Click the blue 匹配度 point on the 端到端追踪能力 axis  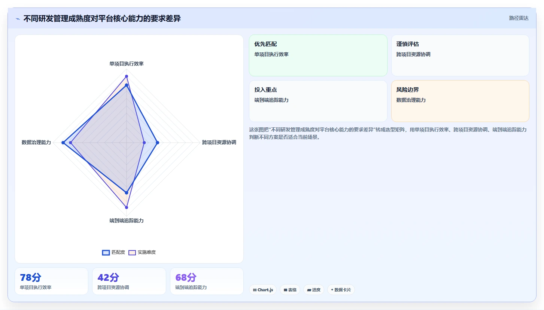[x=127, y=193]
